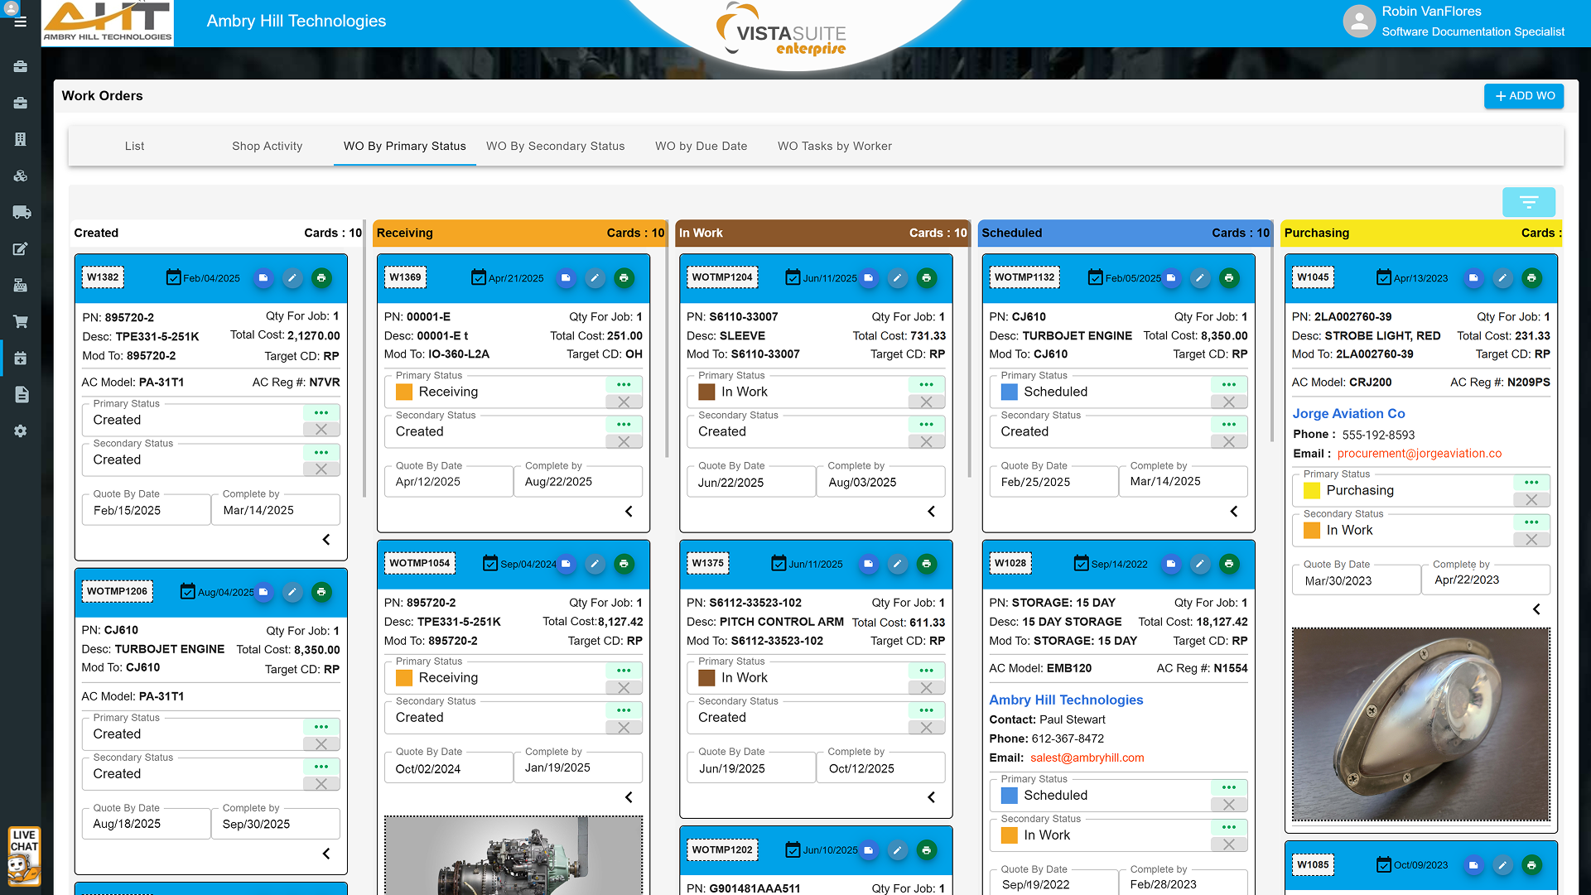The height and width of the screenshot is (895, 1591).
Task: Click orange Receiving color swatch on W1369
Action: [x=404, y=392]
